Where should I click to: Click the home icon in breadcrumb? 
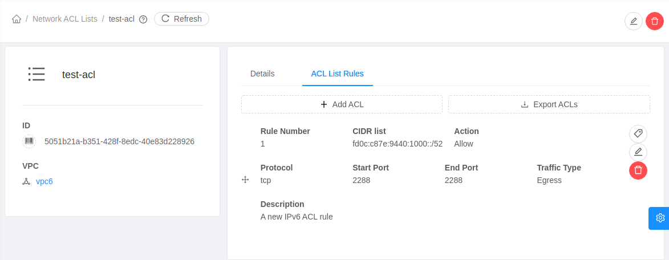[x=17, y=19]
